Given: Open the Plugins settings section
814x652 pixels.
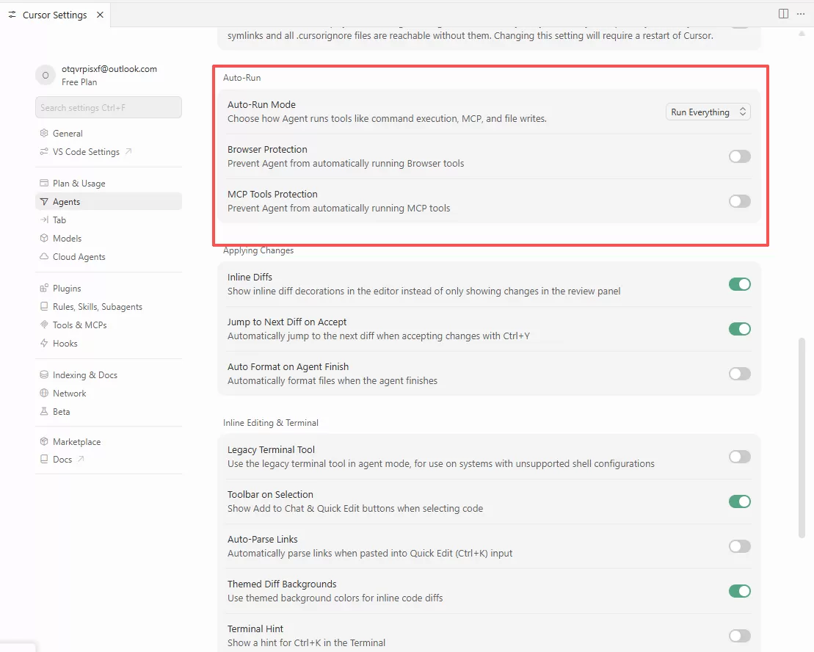Looking at the screenshot, I should click(x=109, y=288).
